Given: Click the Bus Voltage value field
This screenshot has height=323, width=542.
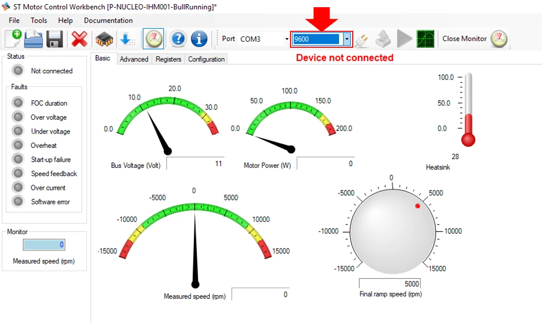Looking at the screenshot, I should point(195,163).
